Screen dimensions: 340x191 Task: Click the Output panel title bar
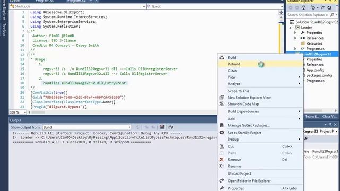[113, 120]
